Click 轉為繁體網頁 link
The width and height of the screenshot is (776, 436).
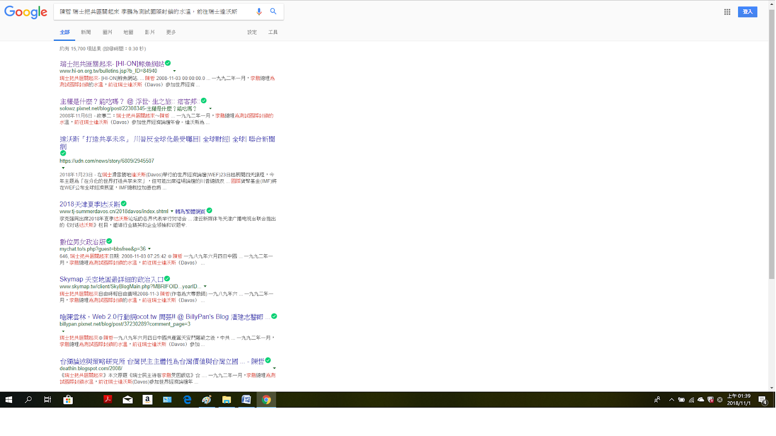pos(190,211)
